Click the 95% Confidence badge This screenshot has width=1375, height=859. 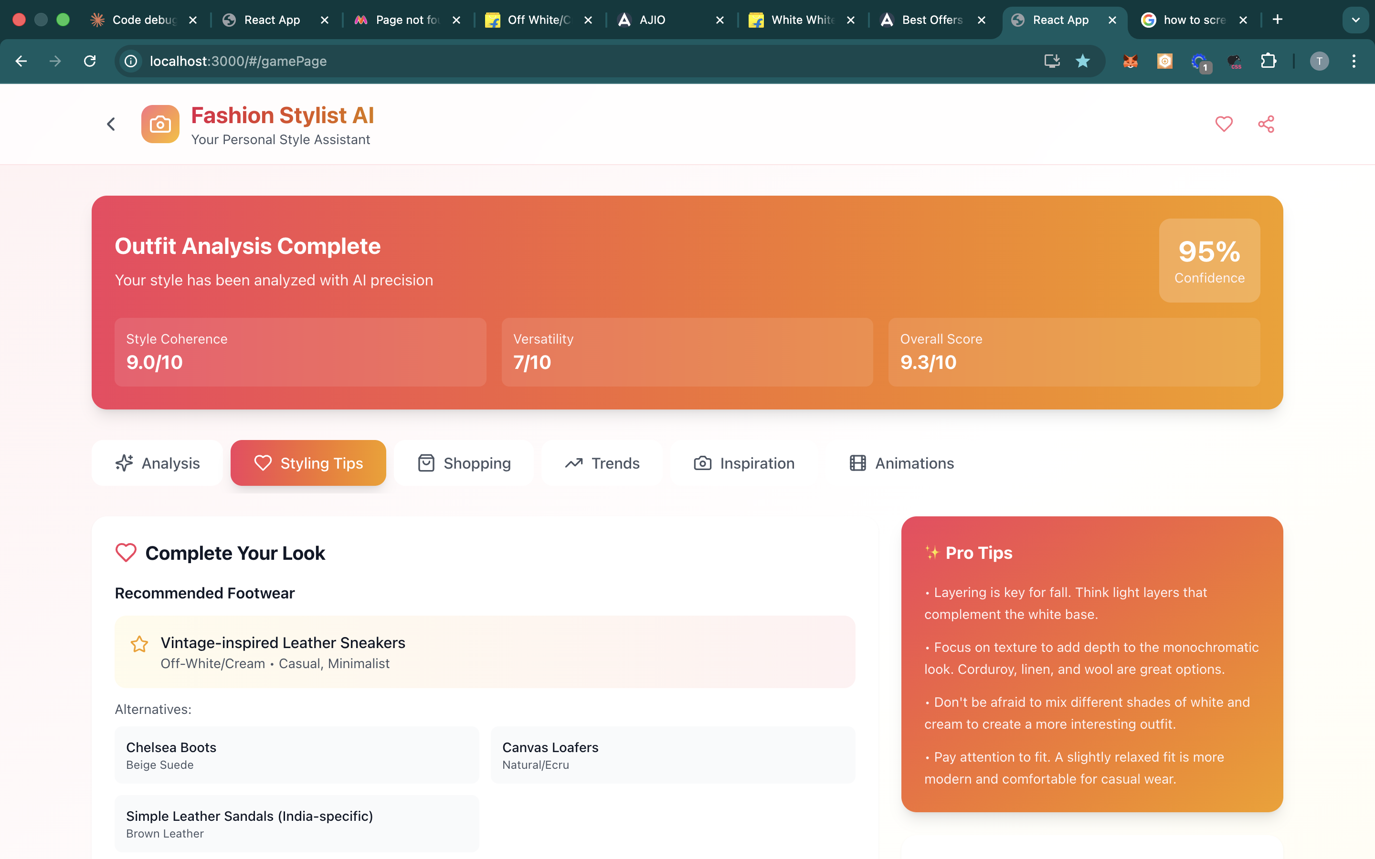pyautogui.click(x=1209, y=261)
